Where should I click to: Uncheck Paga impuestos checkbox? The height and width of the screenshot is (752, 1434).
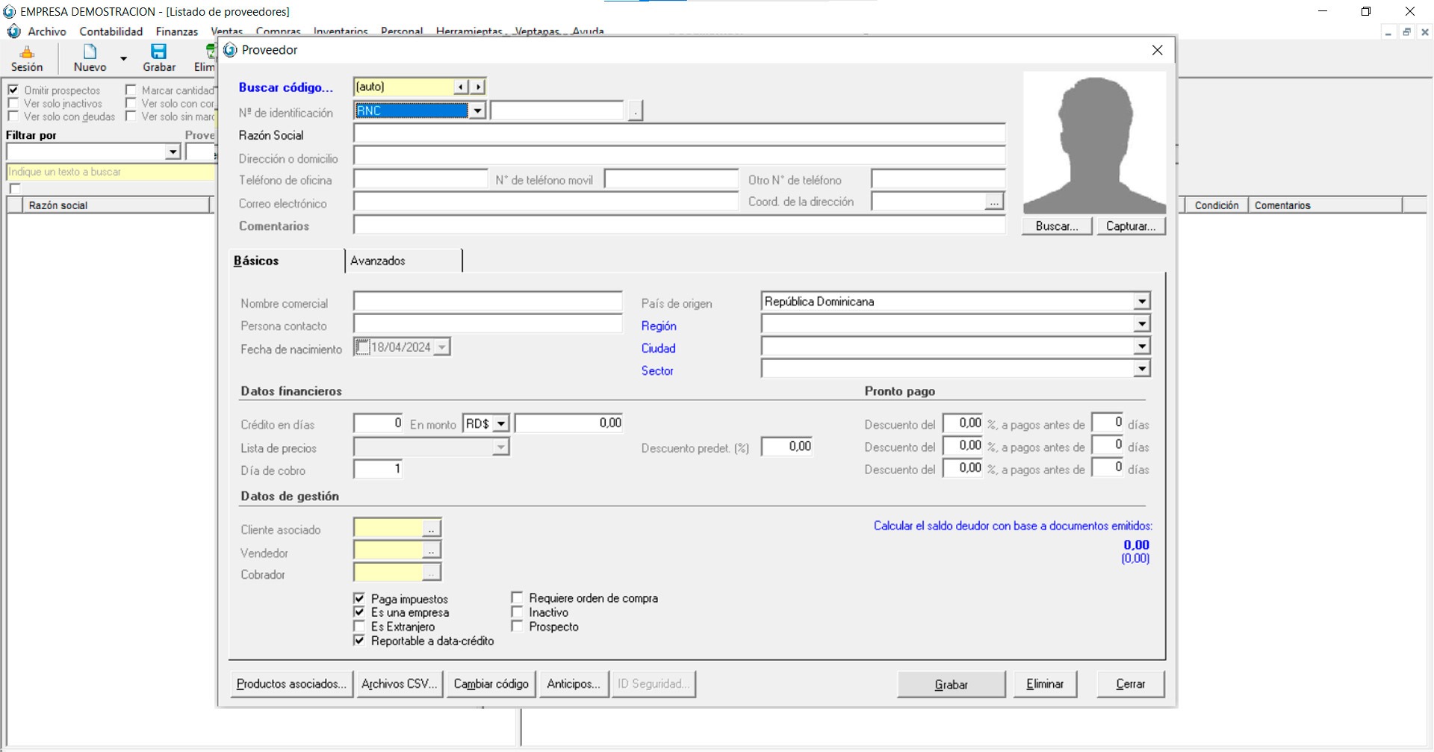(360, 599)
